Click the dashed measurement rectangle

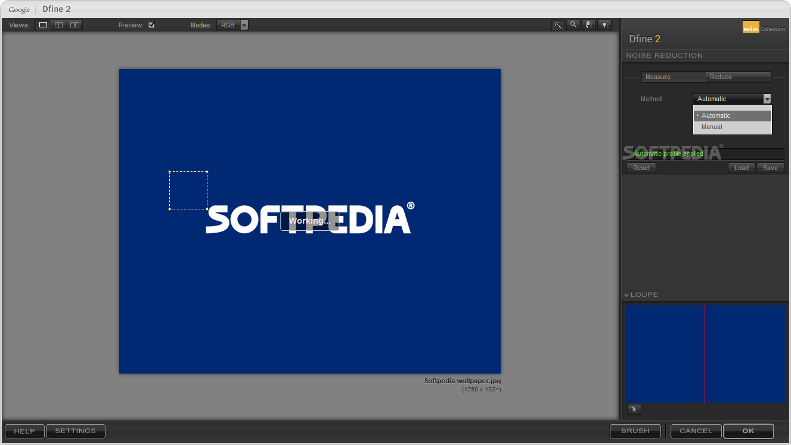coord(188,190)
